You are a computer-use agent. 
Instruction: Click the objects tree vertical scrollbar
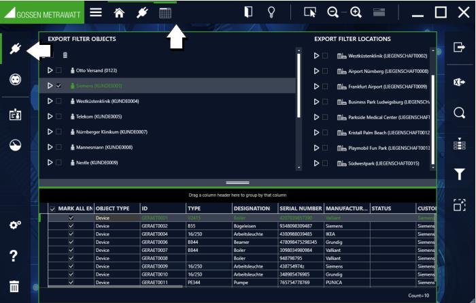[x=299, y=85]
